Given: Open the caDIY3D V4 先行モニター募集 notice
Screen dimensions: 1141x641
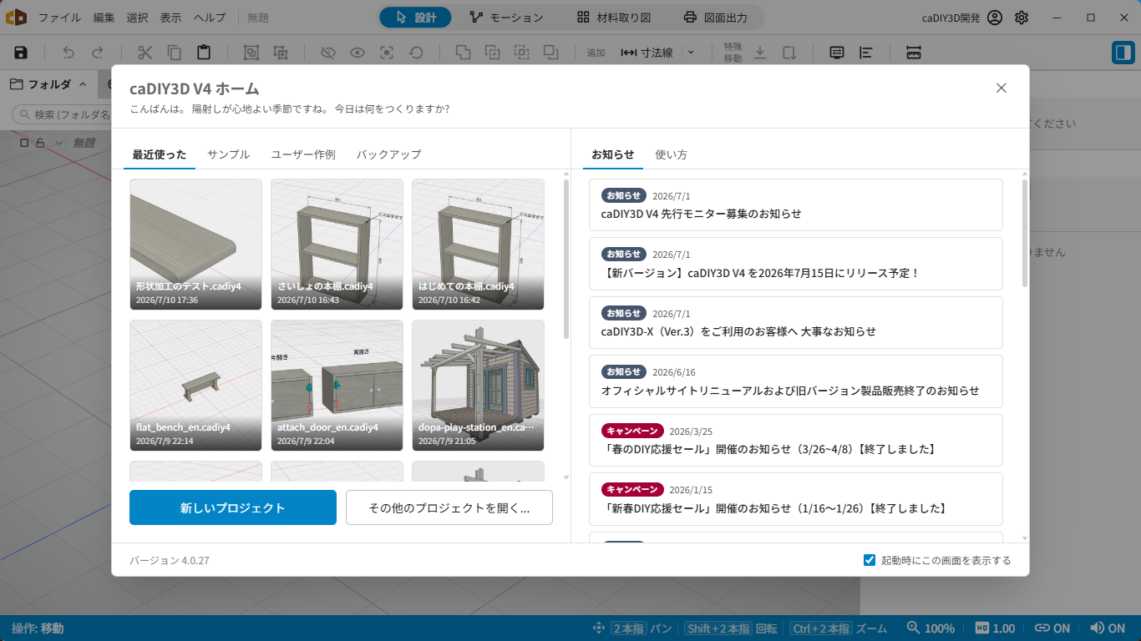Looking at the screenshot, I should point(795,204).
